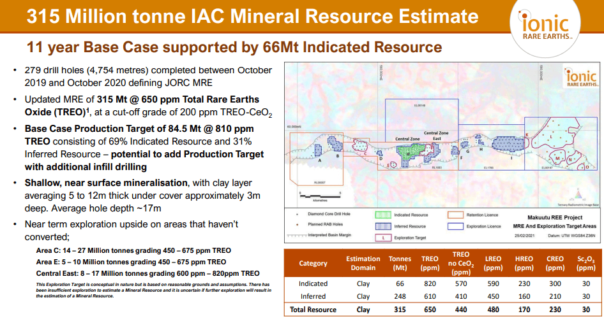This screenshot has height=321, width=604.
Task: Click the 'Tonnes (Mt)' table header
Action: (400, 263)
